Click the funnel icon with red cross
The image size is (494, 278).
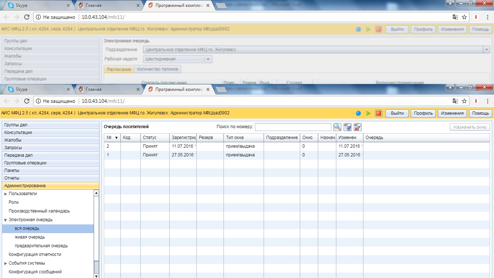(358, 127)
